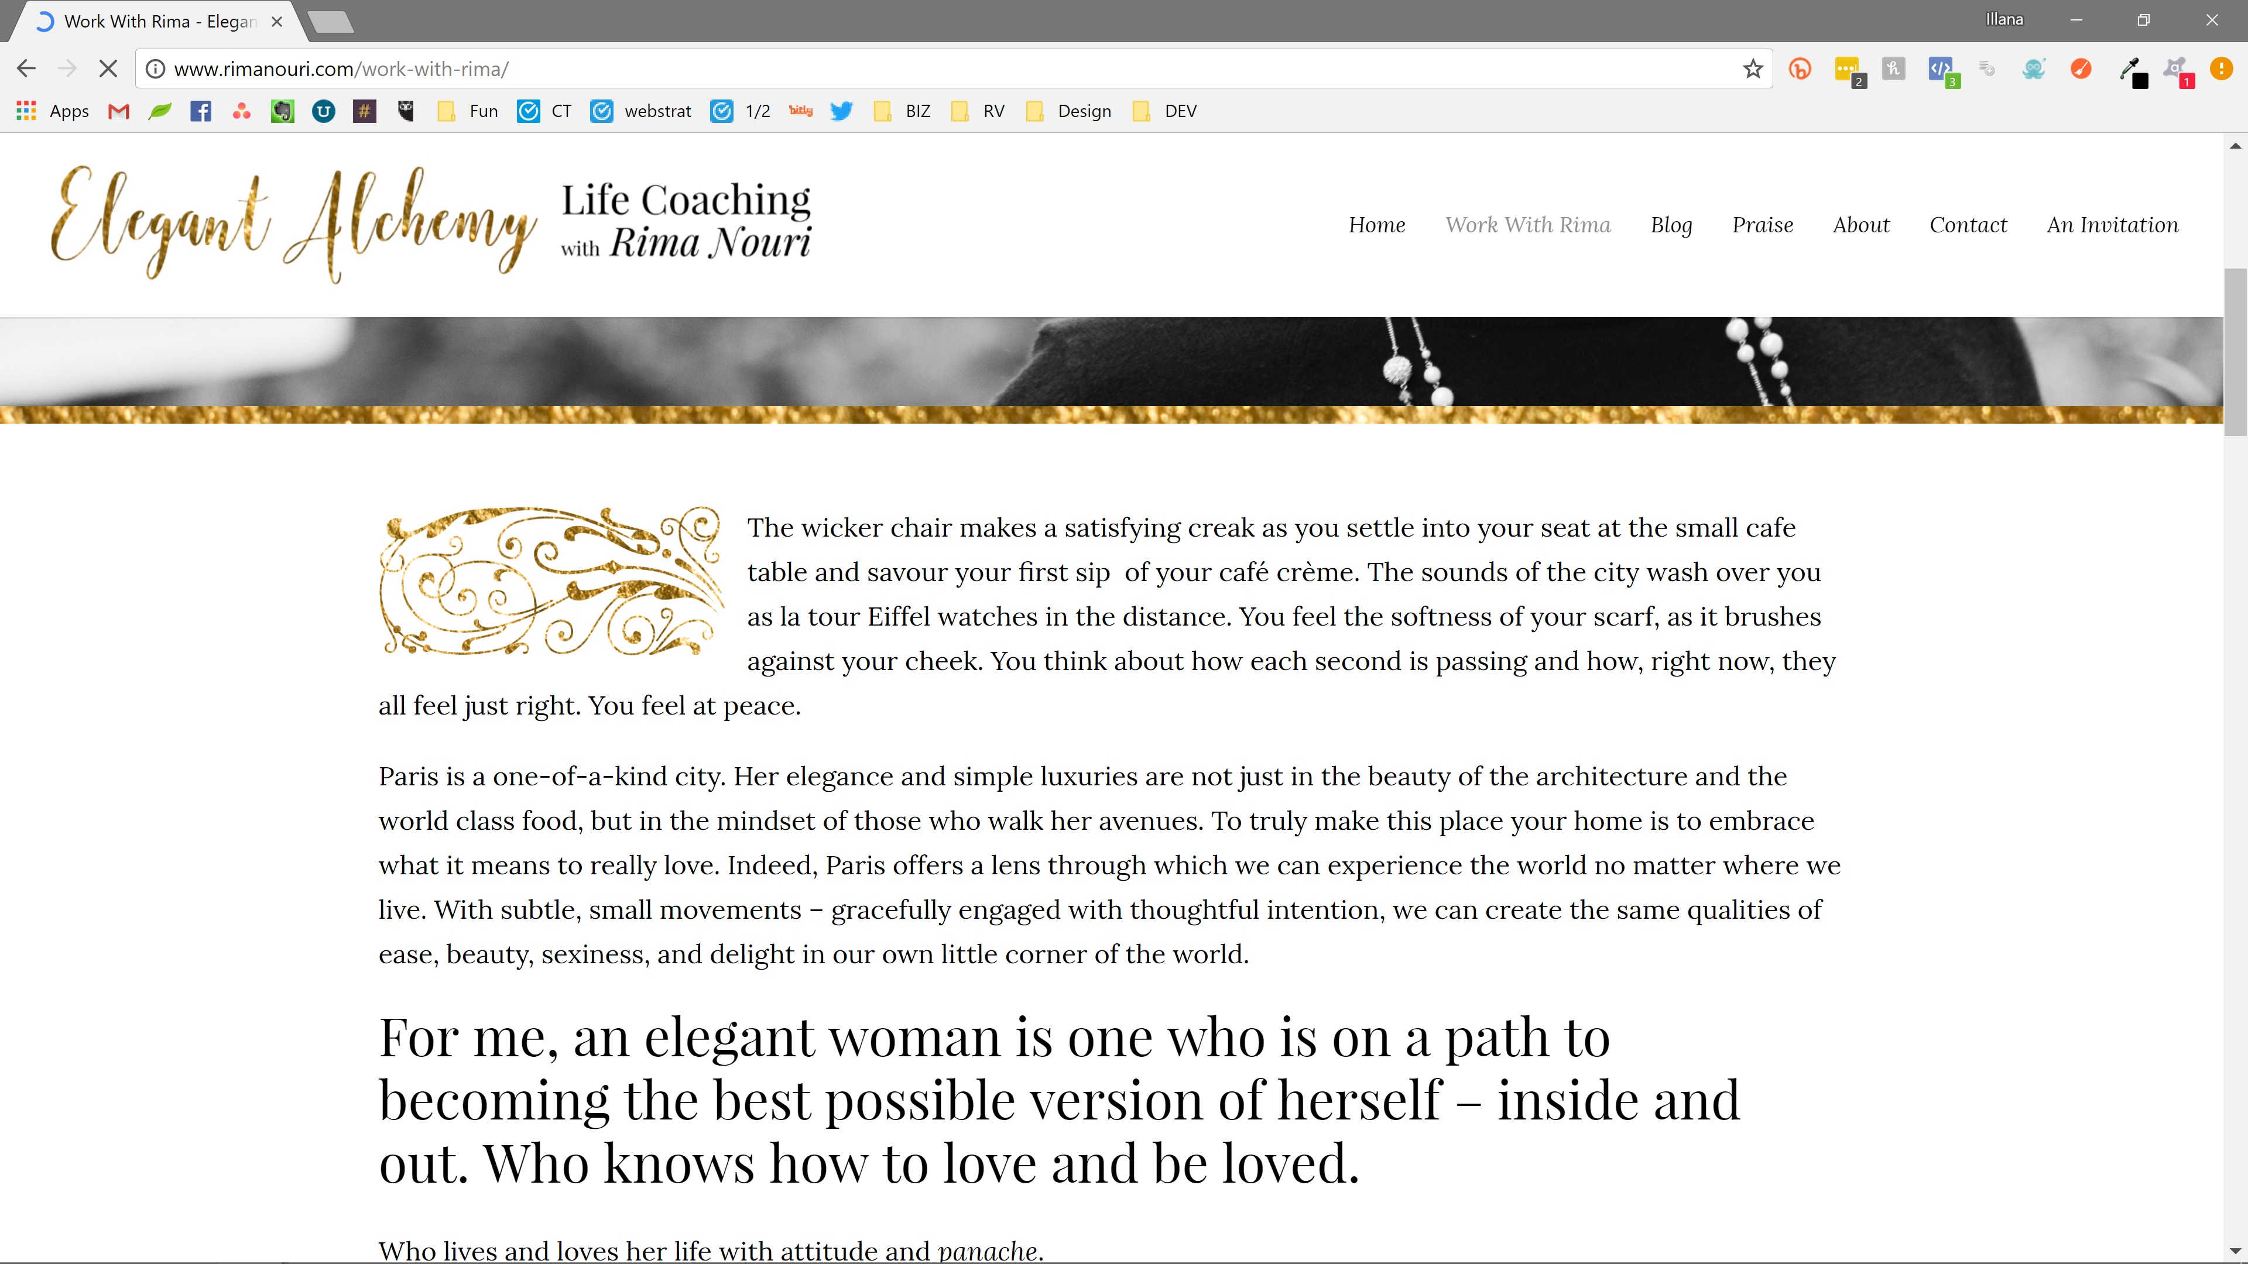2248x1264 pixels.
Task: Open the orange exclamation Chrome menu
Action: tap(2221, 69)
